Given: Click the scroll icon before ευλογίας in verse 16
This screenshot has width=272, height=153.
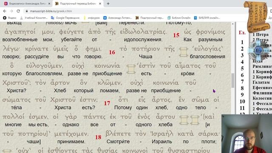Looking at the screenshot, I should 184,52.
